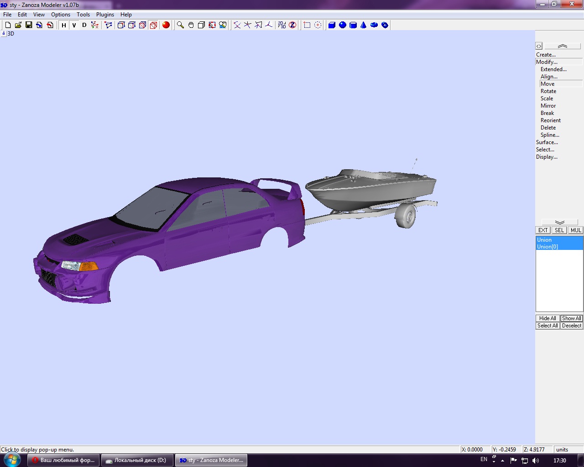584x467 pixels.
Task: Select object level red cube icon
Action: pos(153,25)
